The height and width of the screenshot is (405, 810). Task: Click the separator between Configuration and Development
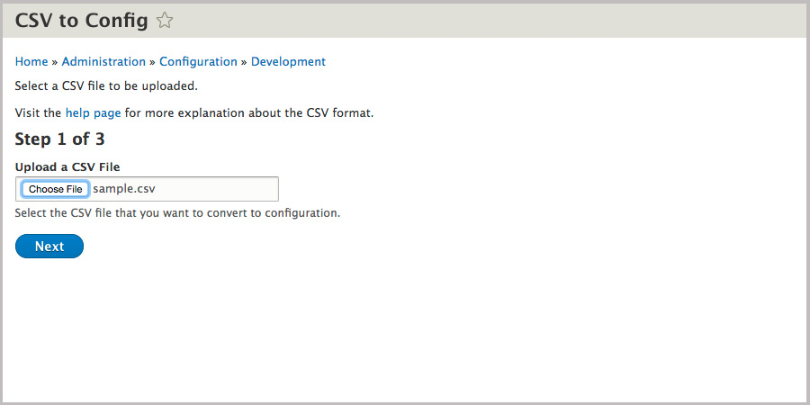point(244,62)
